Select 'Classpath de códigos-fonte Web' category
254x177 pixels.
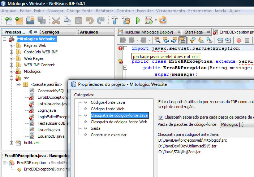pos(119,122)
